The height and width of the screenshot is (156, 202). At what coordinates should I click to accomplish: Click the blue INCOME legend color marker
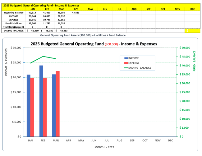[126, 58]
